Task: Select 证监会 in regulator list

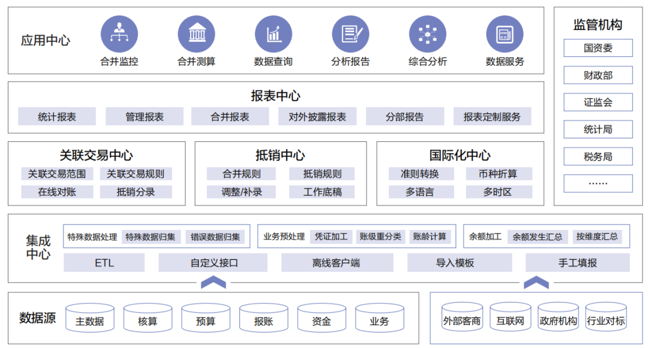Action: (598, 102)
